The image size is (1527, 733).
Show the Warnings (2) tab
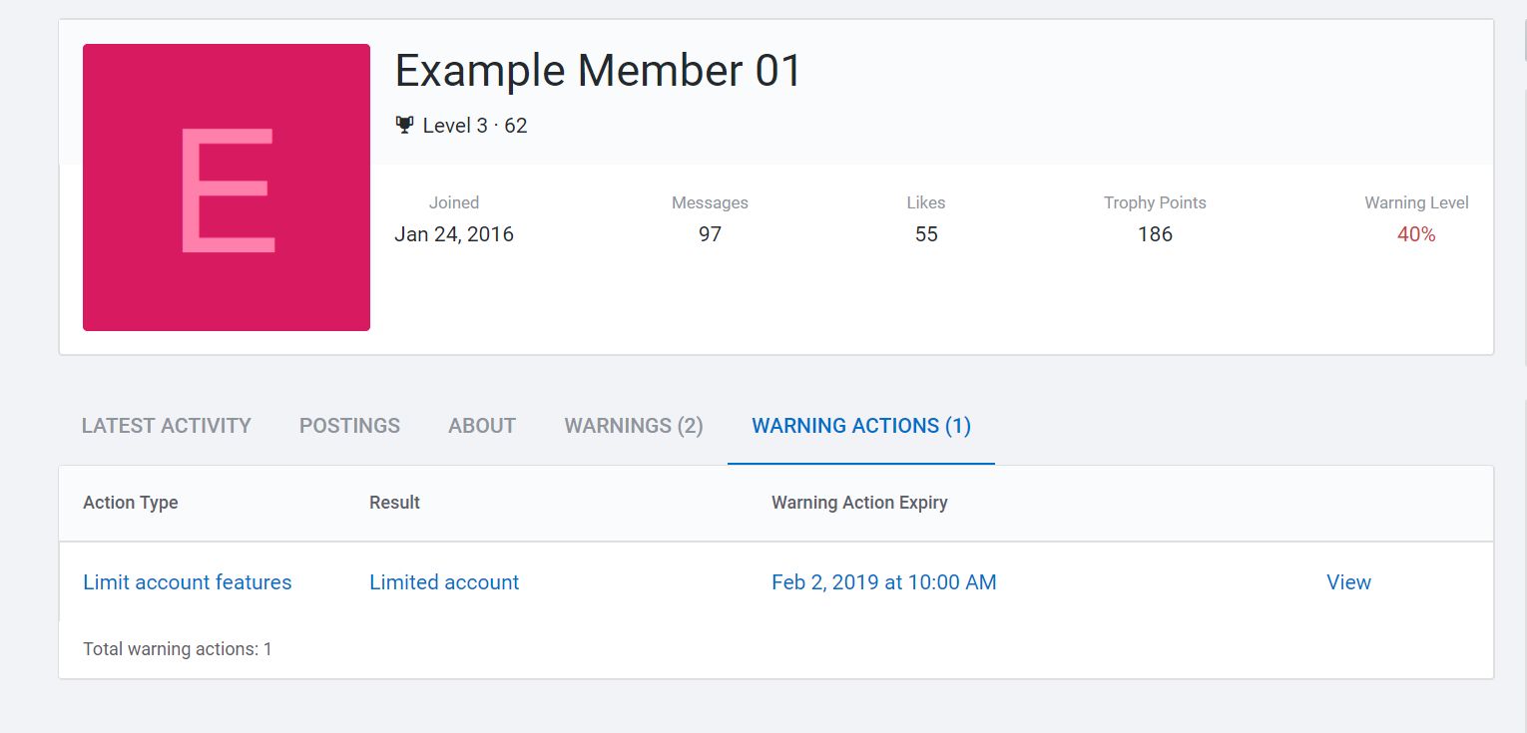634,426
